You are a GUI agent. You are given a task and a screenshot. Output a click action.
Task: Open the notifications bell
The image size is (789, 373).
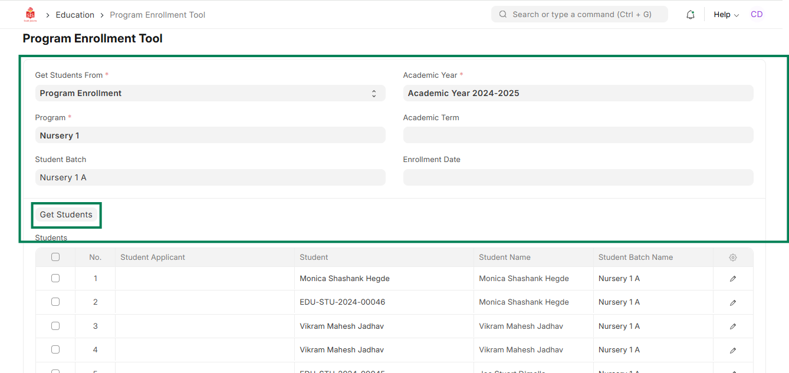click(691, 15)
